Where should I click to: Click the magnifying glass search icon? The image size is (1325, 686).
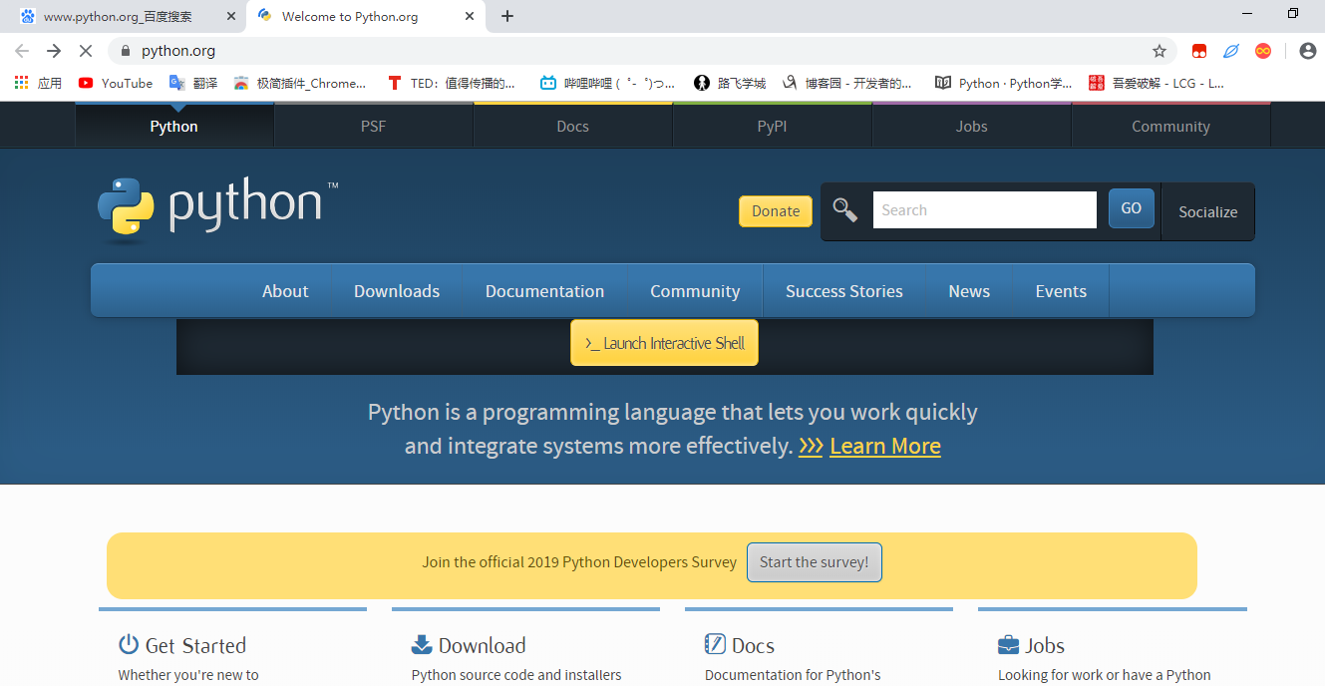(845, 210)
